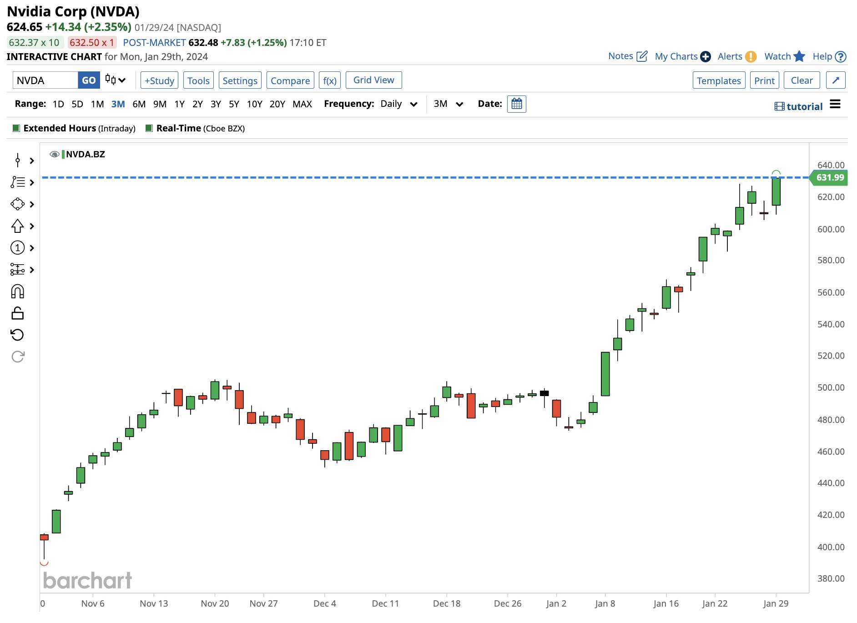Open the tutorial video link

799,106
